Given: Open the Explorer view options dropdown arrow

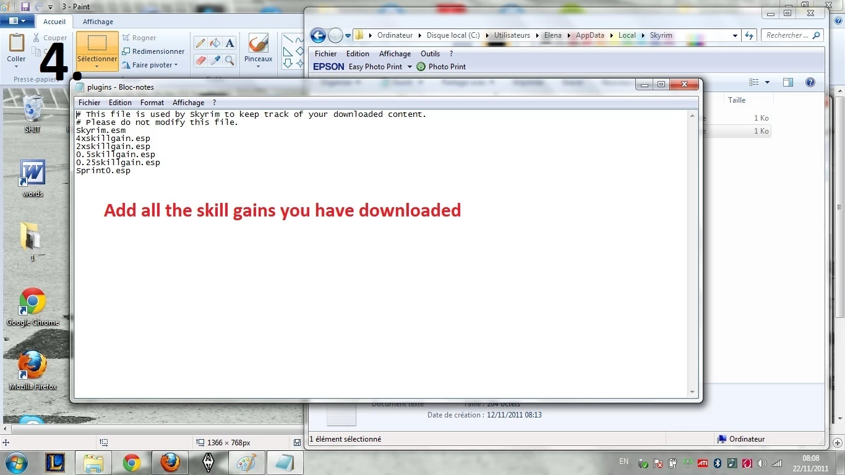Looking at the screenshot, I should pos(767,82).
